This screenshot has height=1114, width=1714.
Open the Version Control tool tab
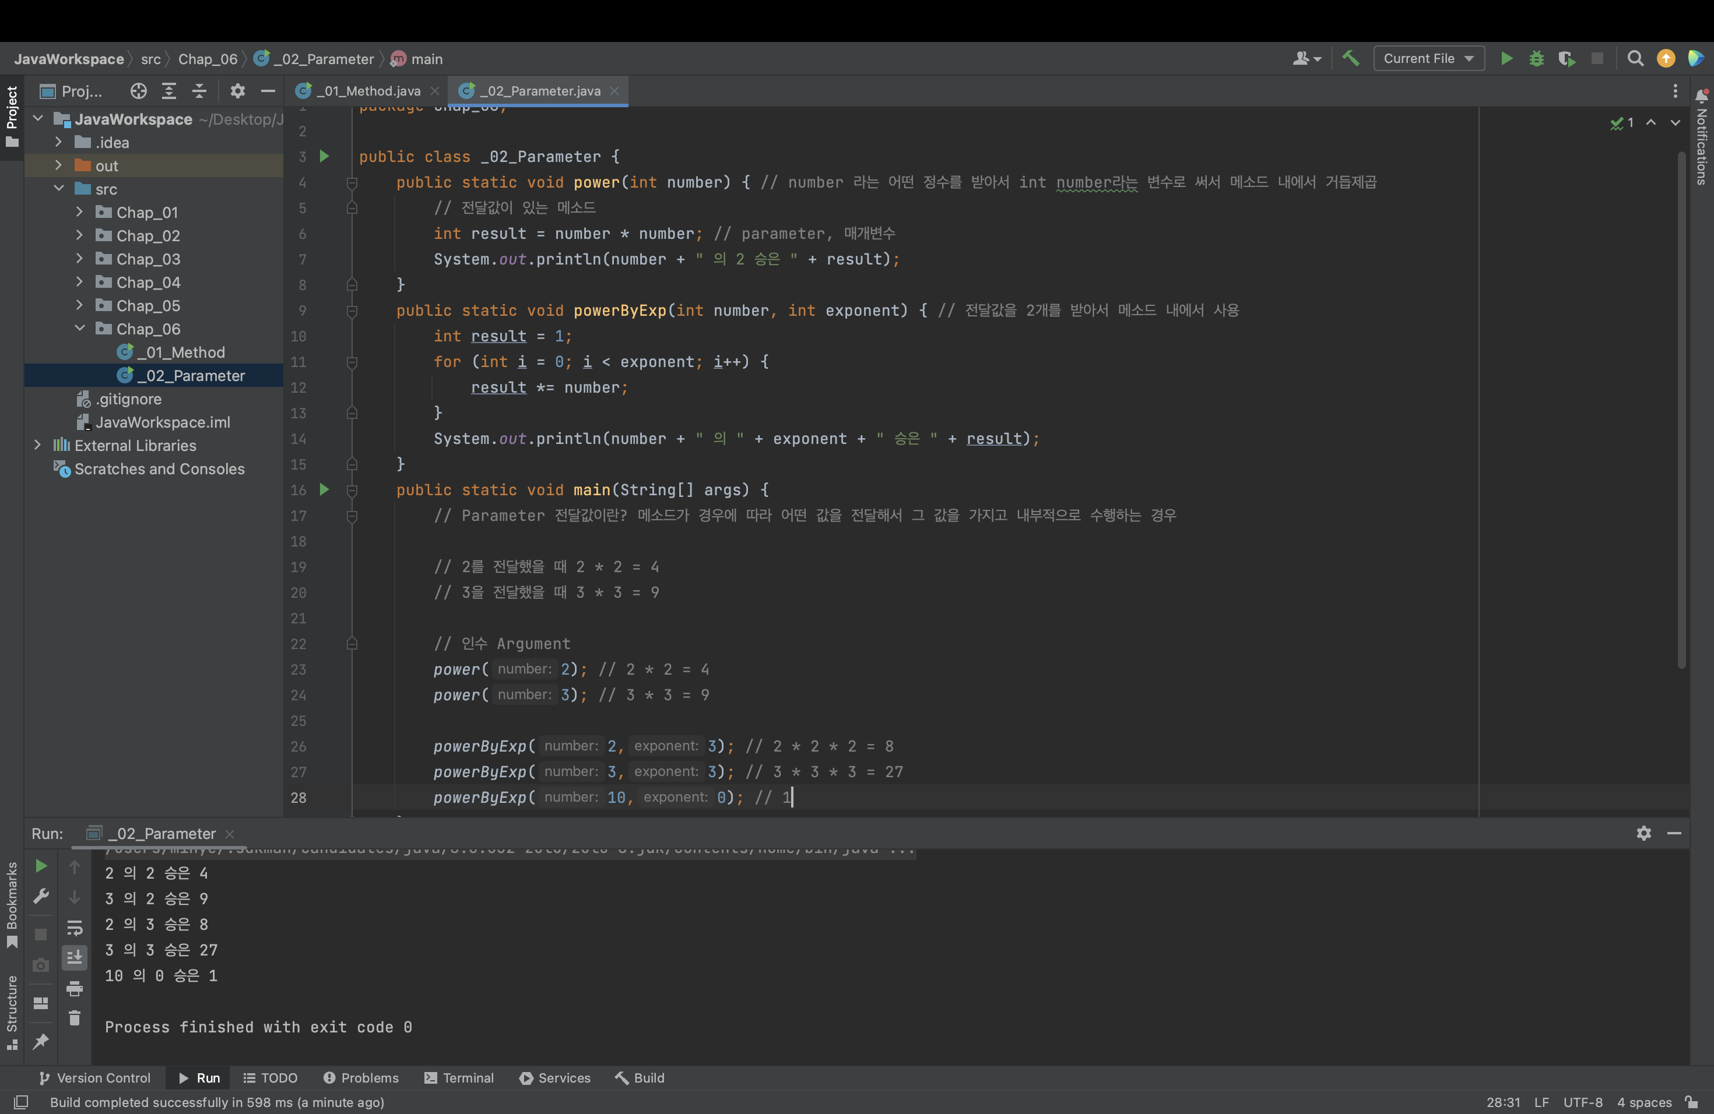94,1077
